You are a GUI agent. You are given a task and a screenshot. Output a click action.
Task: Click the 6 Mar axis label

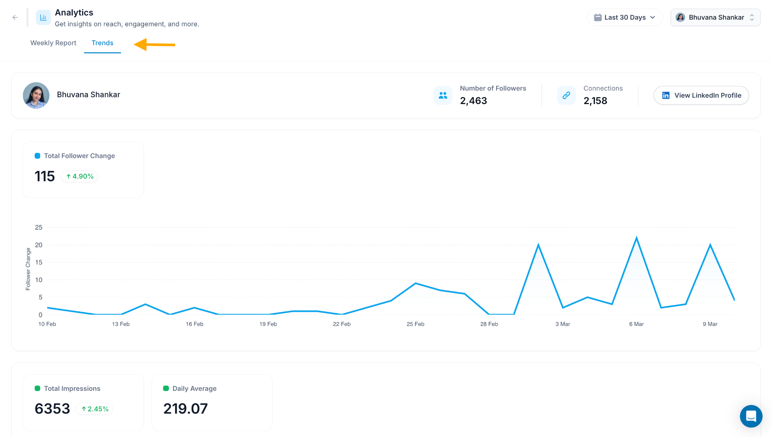tap(636, 324)
